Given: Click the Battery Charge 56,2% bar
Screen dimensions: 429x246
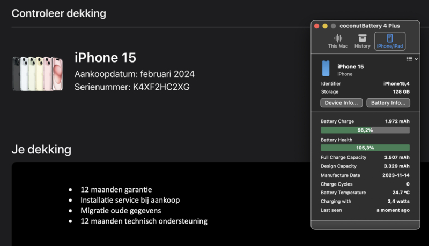Looking at the screenshot, I should [x=365, y=130].
